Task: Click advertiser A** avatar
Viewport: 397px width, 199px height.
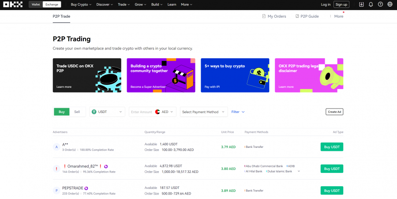Action: [56, 147]
